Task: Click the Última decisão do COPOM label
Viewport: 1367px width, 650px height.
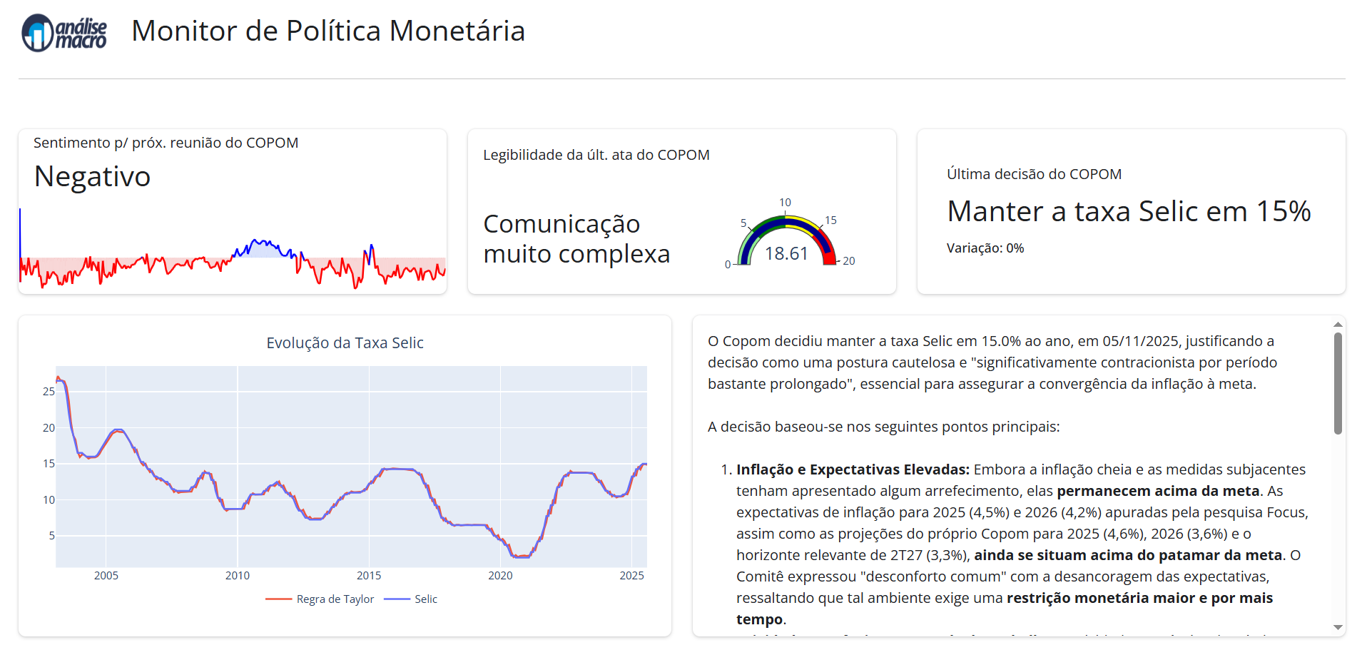Action: pos(1034,174)
